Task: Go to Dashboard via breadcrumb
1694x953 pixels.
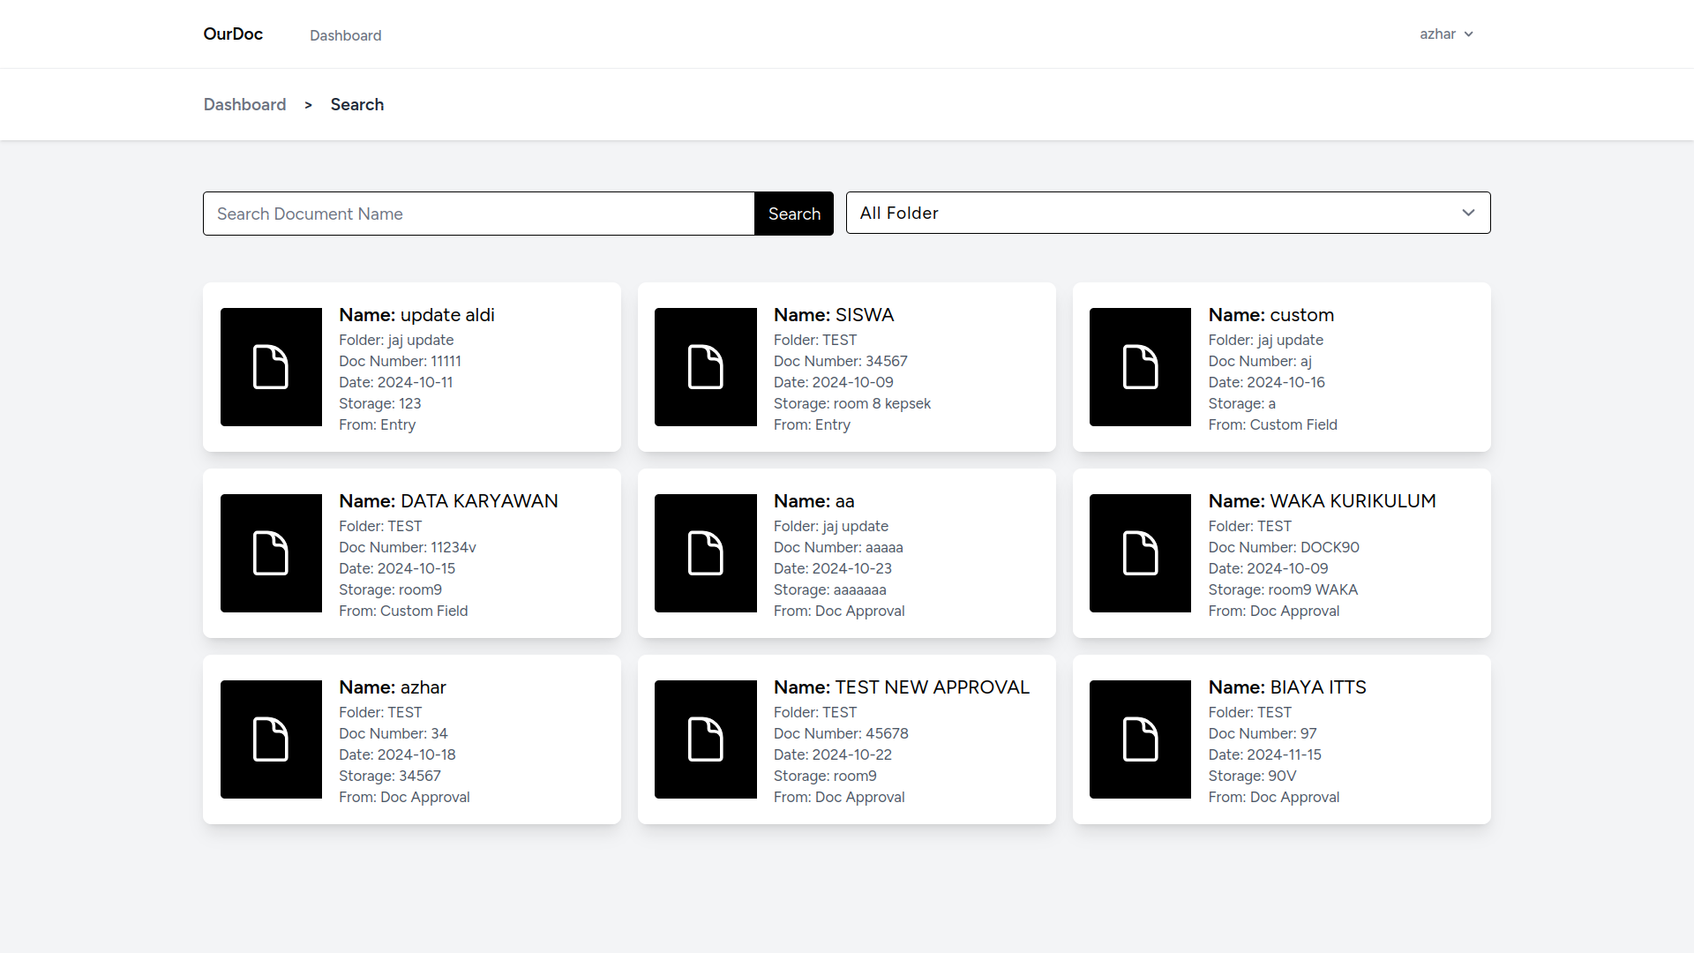Action: click(x=244, y=104)
